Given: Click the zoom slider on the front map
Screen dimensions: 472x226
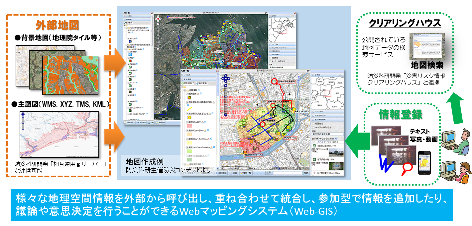Looking at the screenshot, I should [226, 99].
